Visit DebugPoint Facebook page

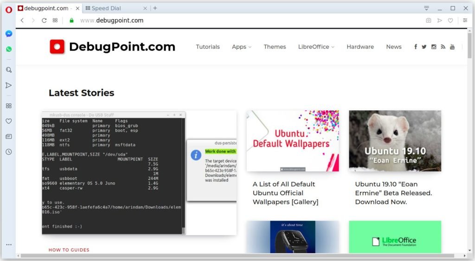click(416, 47)
